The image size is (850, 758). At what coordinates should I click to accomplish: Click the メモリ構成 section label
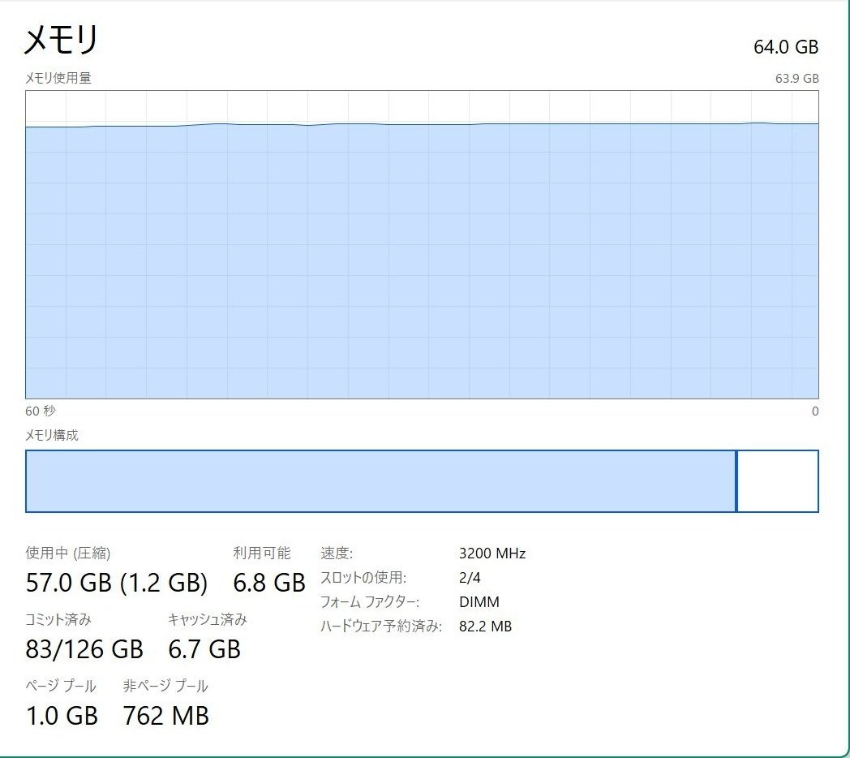click(52, 435)
